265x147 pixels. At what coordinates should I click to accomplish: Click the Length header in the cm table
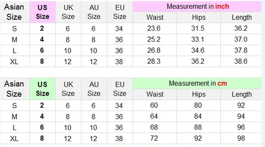click(242, 94)
